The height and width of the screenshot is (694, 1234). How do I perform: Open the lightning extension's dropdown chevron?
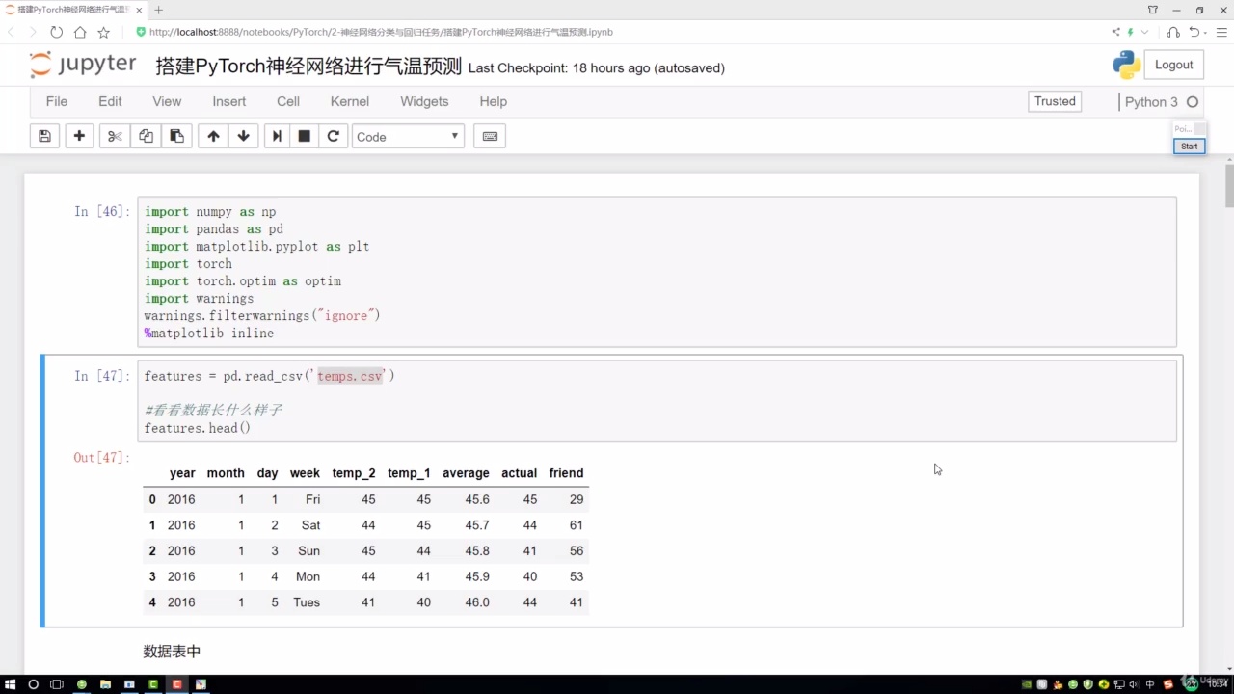tap(1143, 32)
